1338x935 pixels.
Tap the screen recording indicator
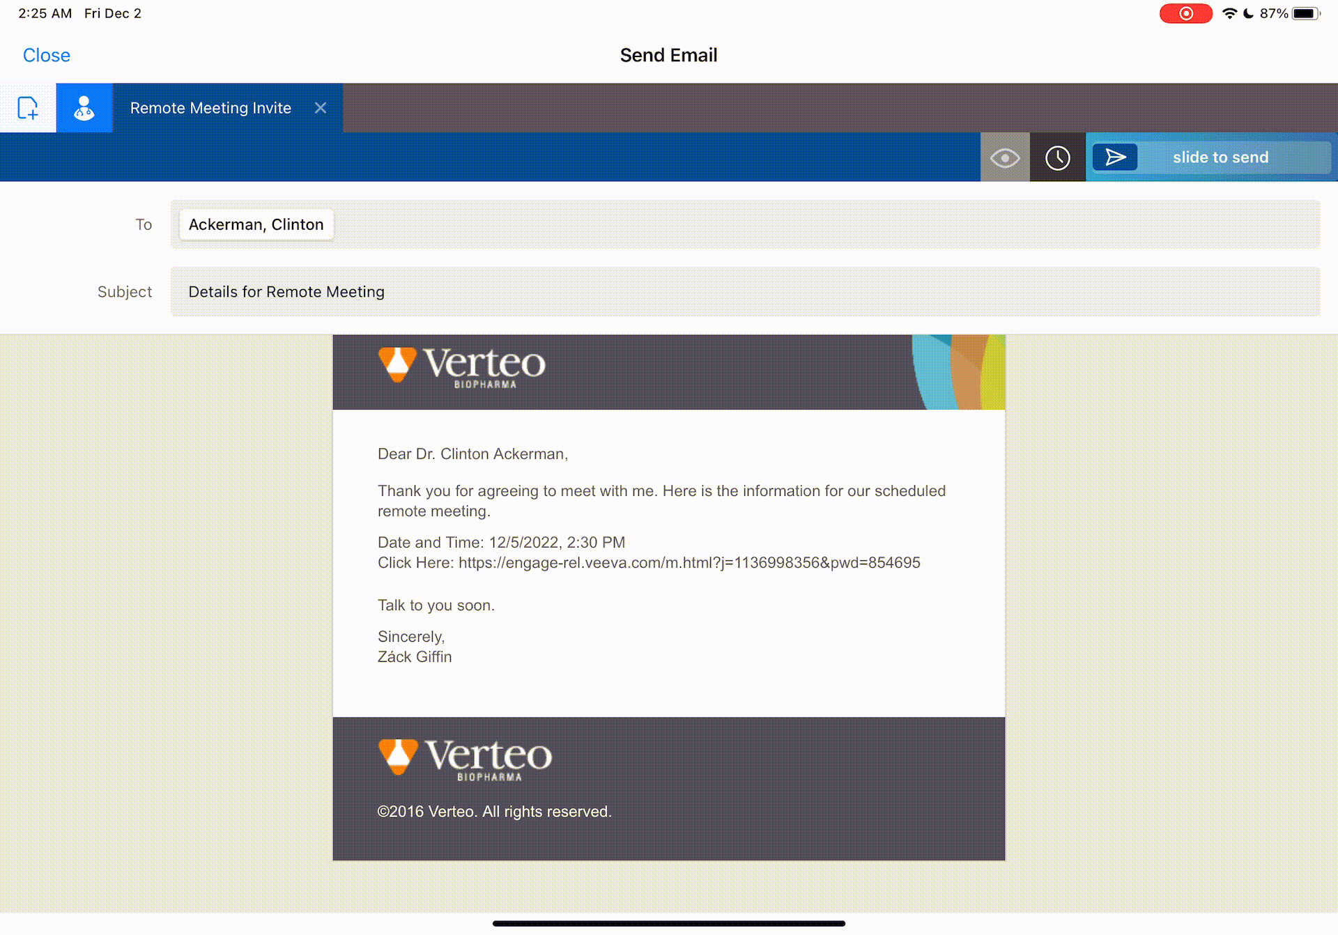coord(1185,13)
